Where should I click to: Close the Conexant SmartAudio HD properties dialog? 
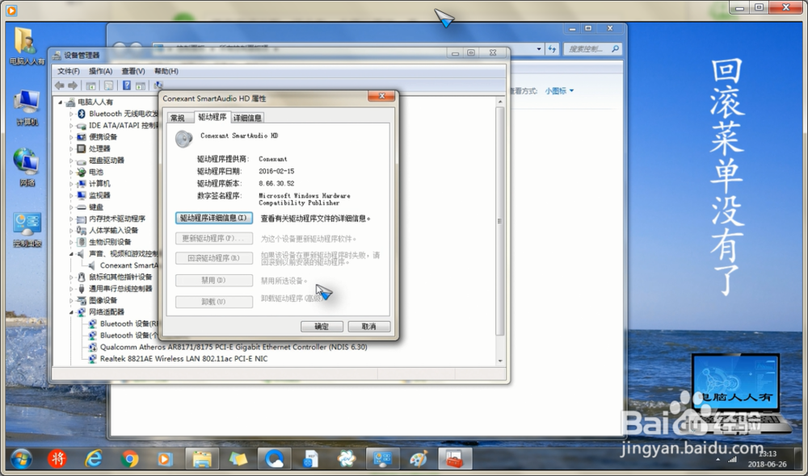(382, 96)
